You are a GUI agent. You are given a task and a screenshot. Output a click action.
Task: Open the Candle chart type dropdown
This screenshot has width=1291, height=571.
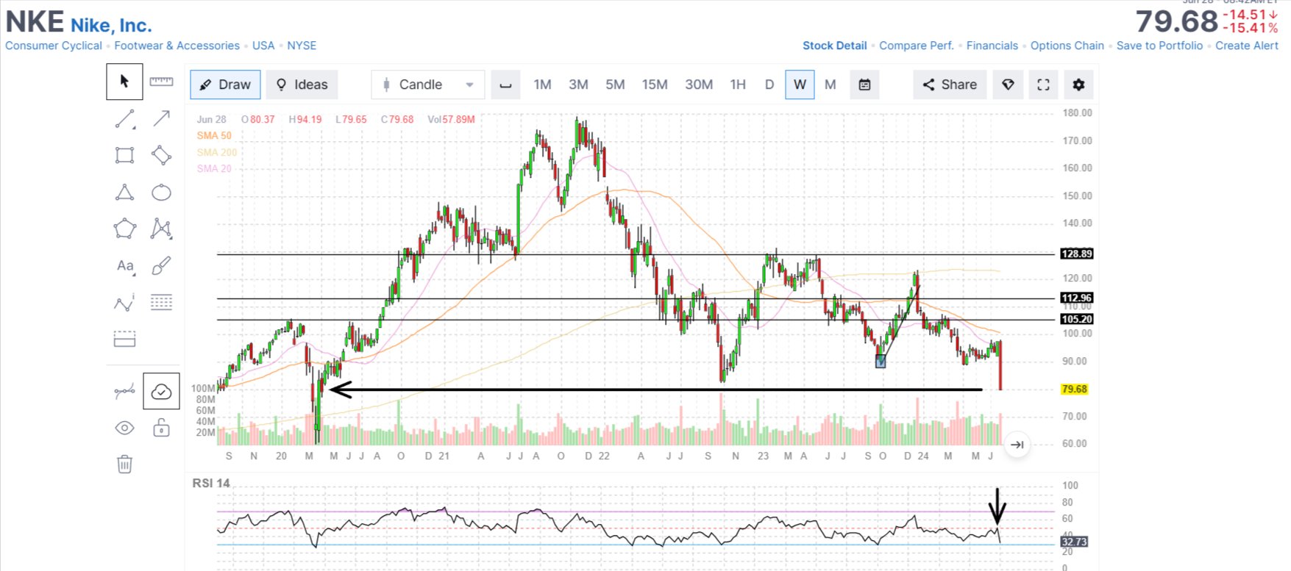click(x=427, y=85)
